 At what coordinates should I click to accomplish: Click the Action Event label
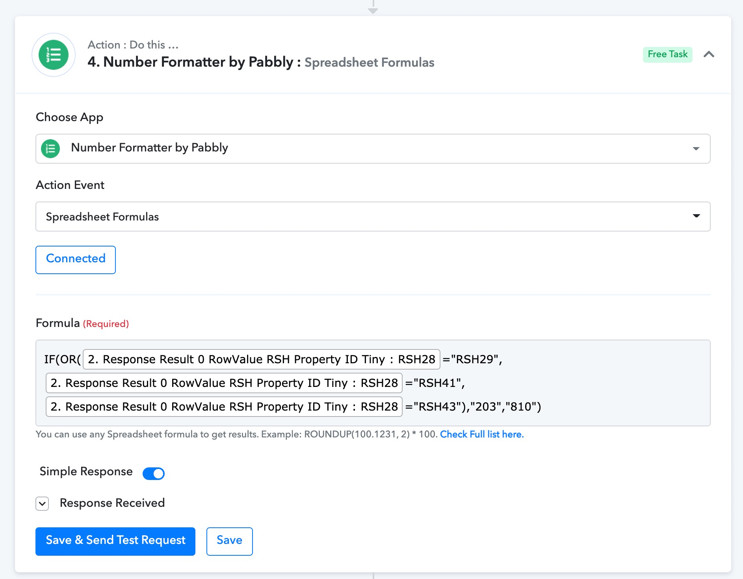[70, 185]
